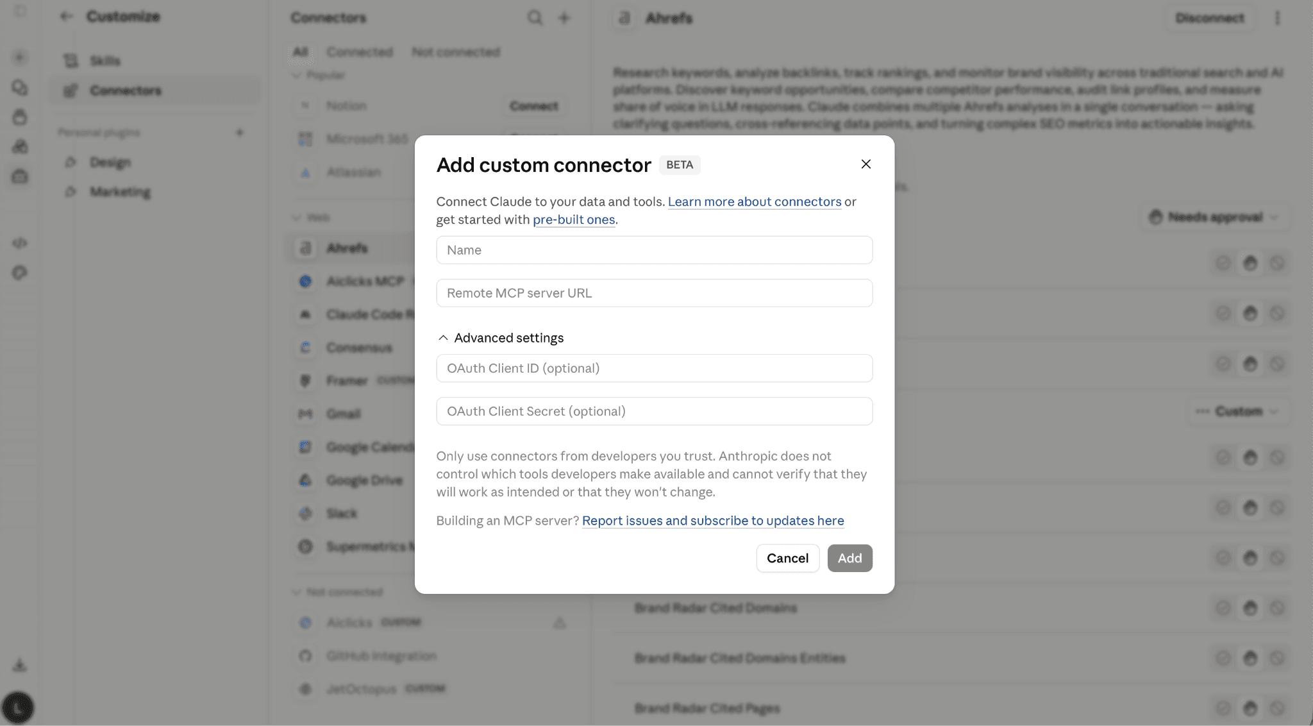Click Connect next to Notion

[534, 106]
